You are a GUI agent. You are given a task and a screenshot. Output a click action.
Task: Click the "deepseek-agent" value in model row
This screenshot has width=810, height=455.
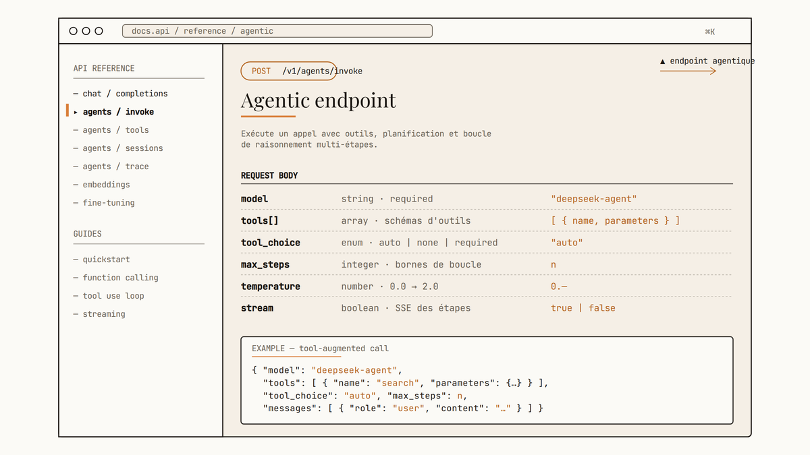coord(594,199)
